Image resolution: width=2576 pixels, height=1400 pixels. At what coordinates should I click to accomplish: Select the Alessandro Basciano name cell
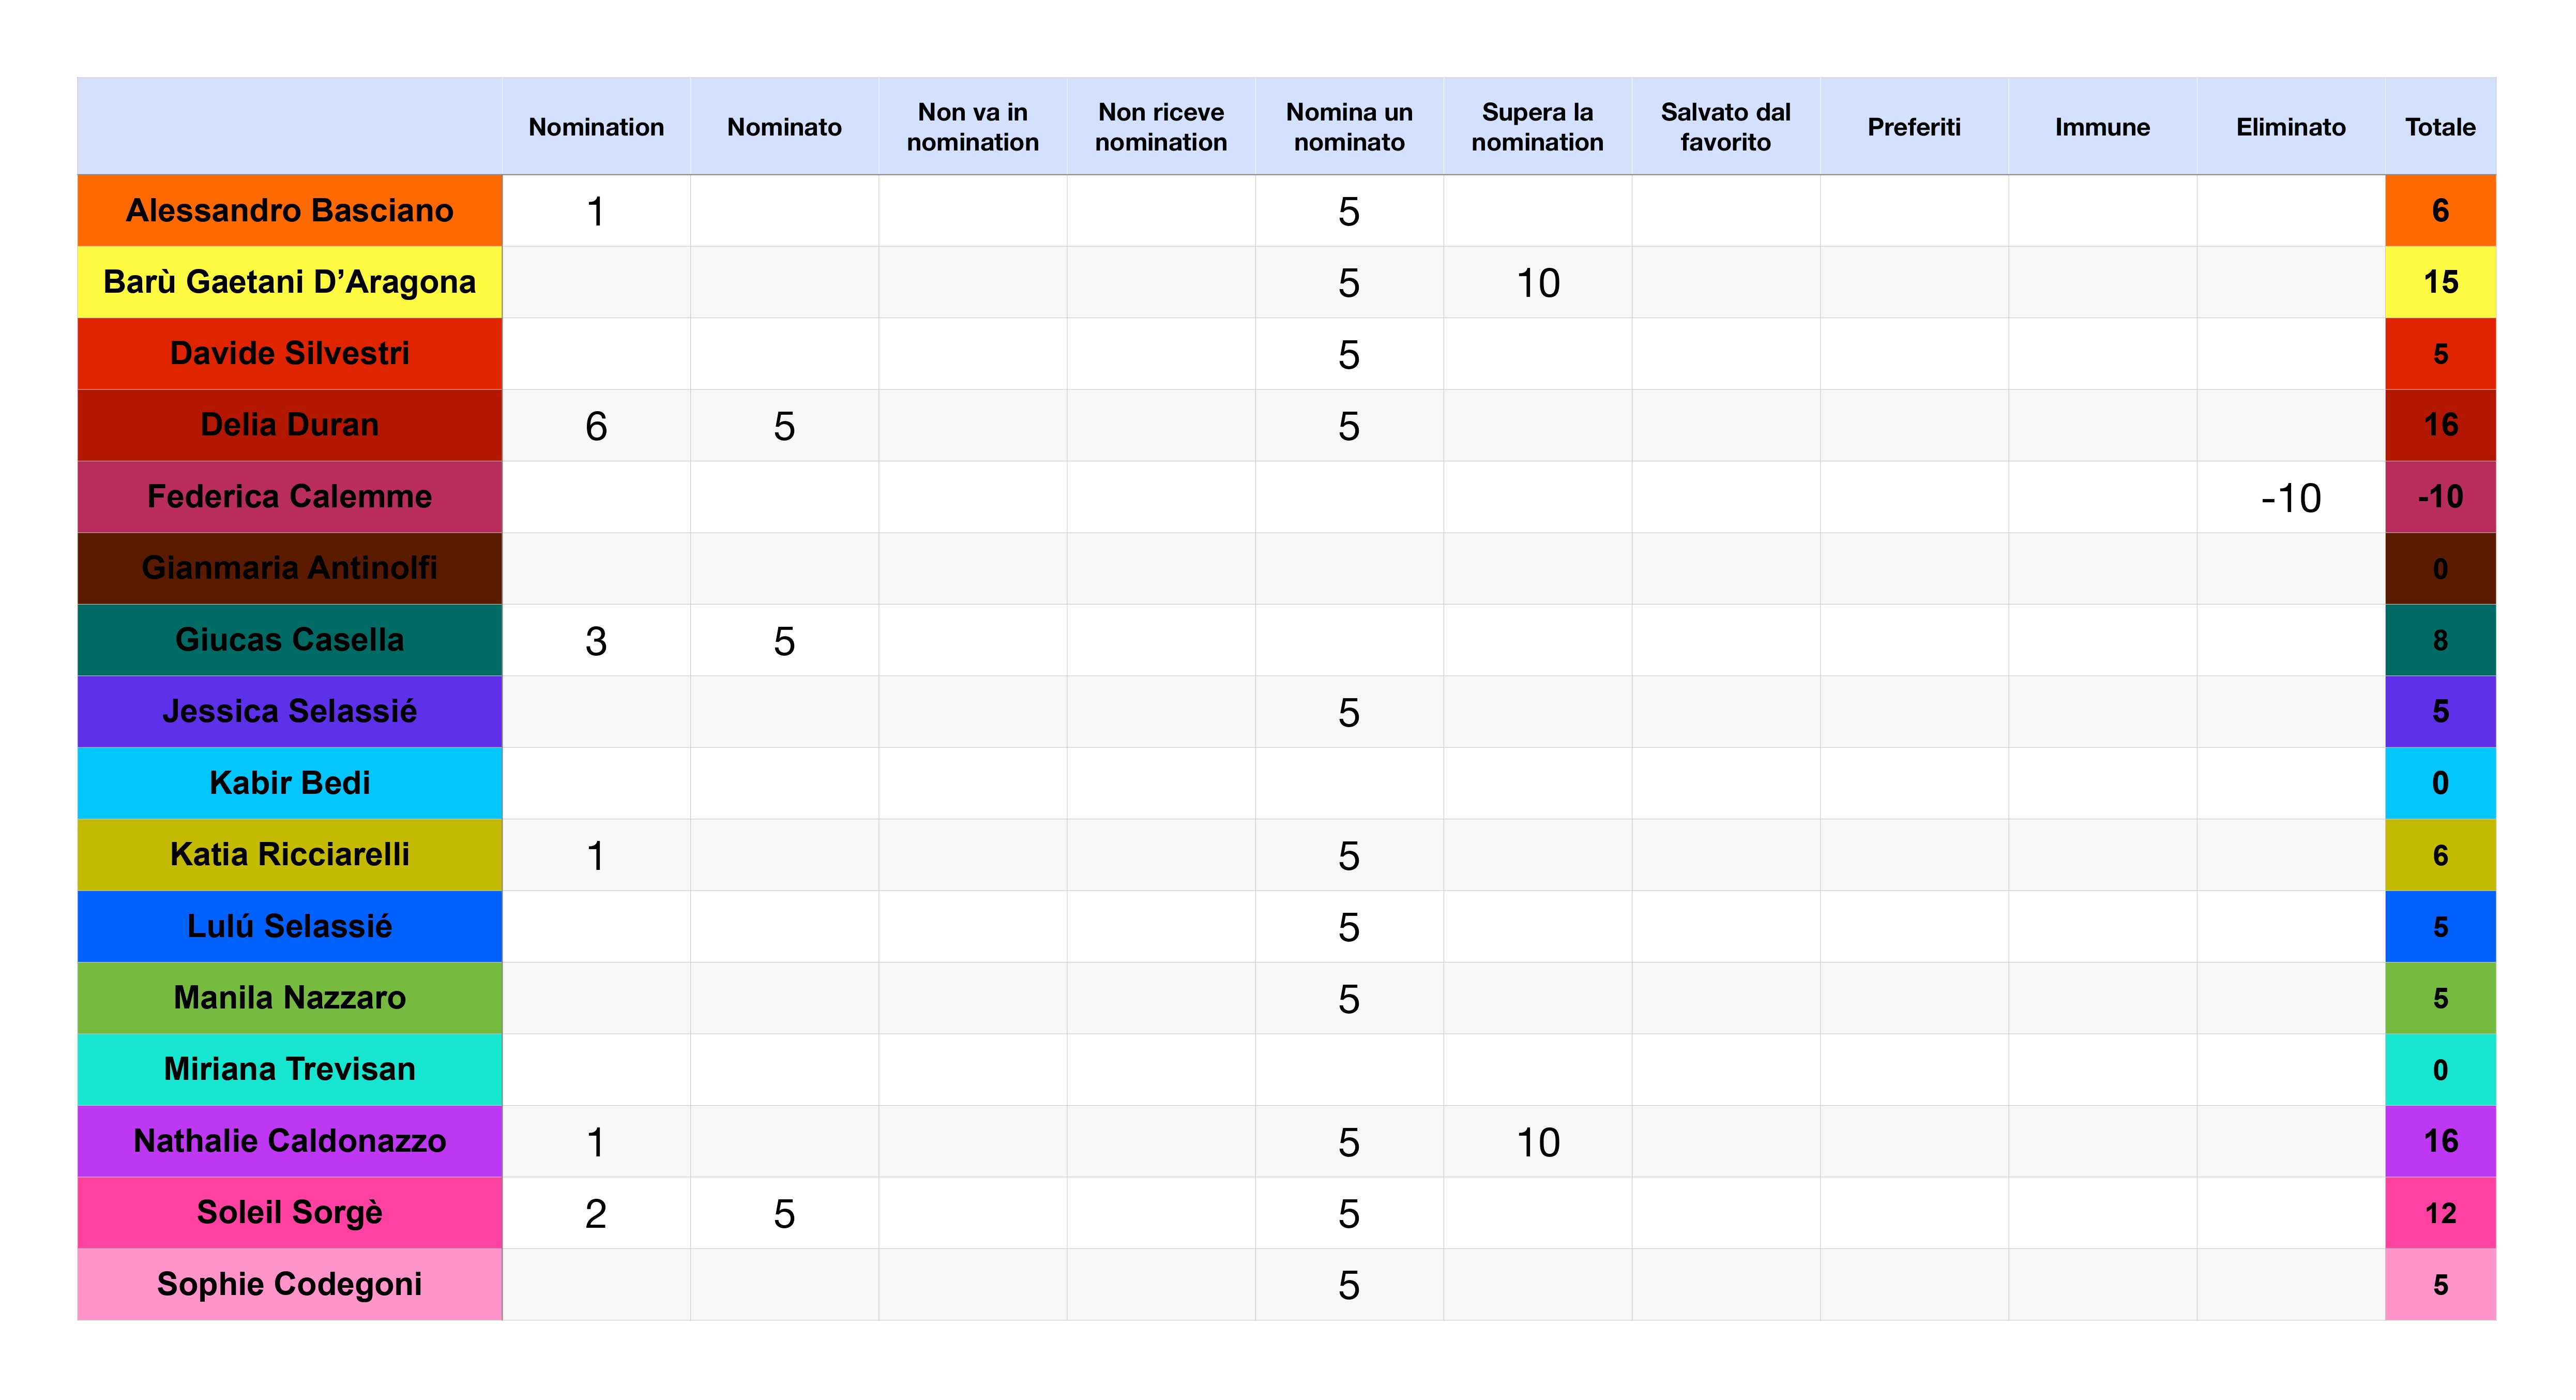point(289,211)
